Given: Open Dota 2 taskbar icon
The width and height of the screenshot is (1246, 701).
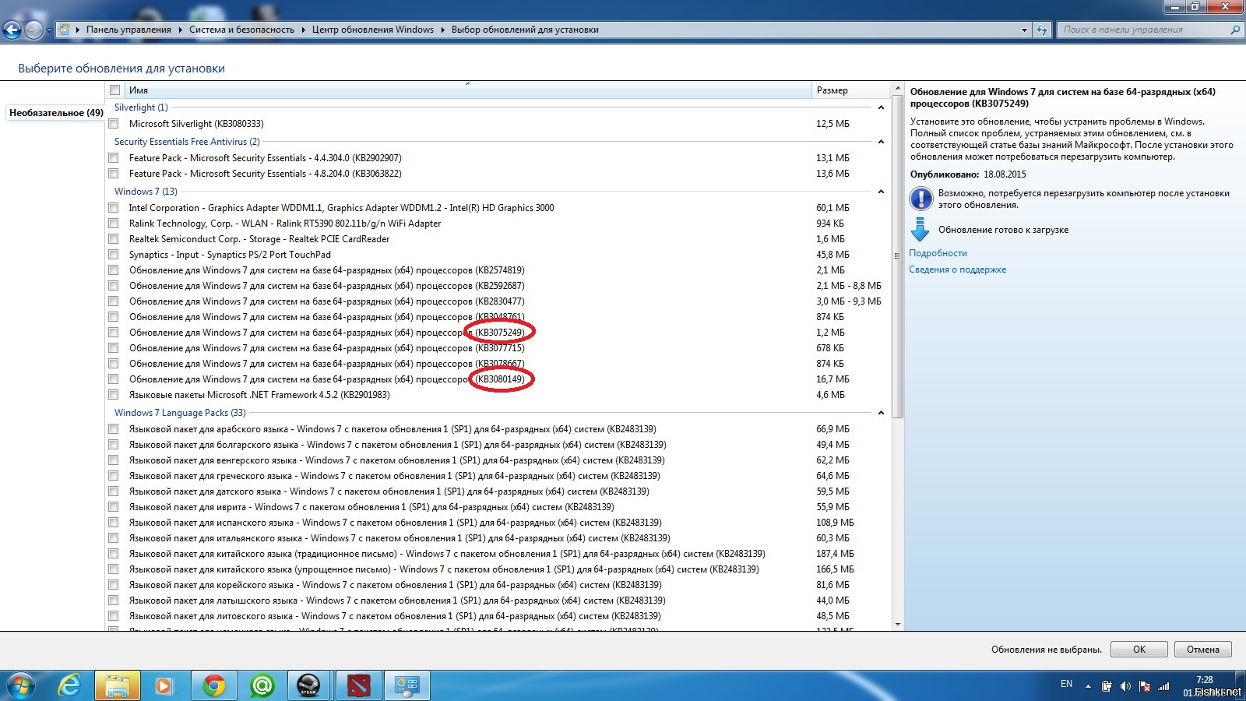Looking at the screenshot, I should point(357,685).
